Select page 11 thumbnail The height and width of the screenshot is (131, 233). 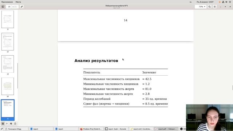tap(8, 19)
